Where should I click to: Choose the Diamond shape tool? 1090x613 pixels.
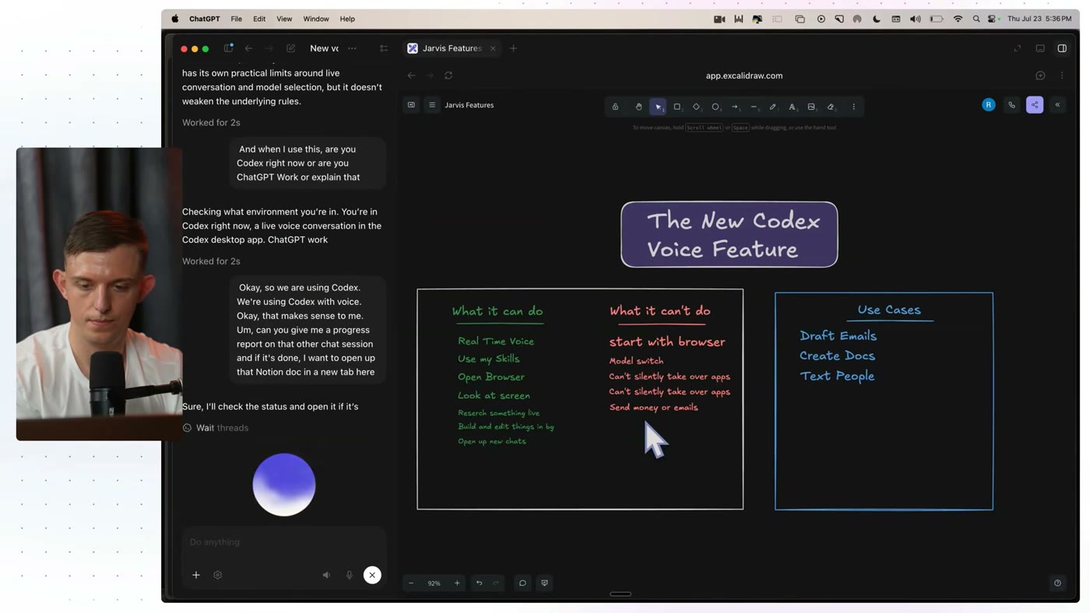697,107
